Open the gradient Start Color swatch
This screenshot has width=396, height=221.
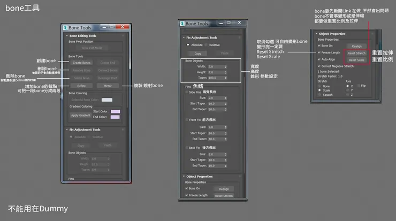coord(116,111)
